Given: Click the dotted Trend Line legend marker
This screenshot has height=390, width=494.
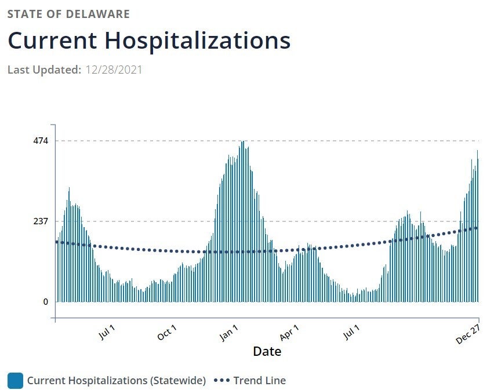Looking at the screenshot, I should 222,381.
